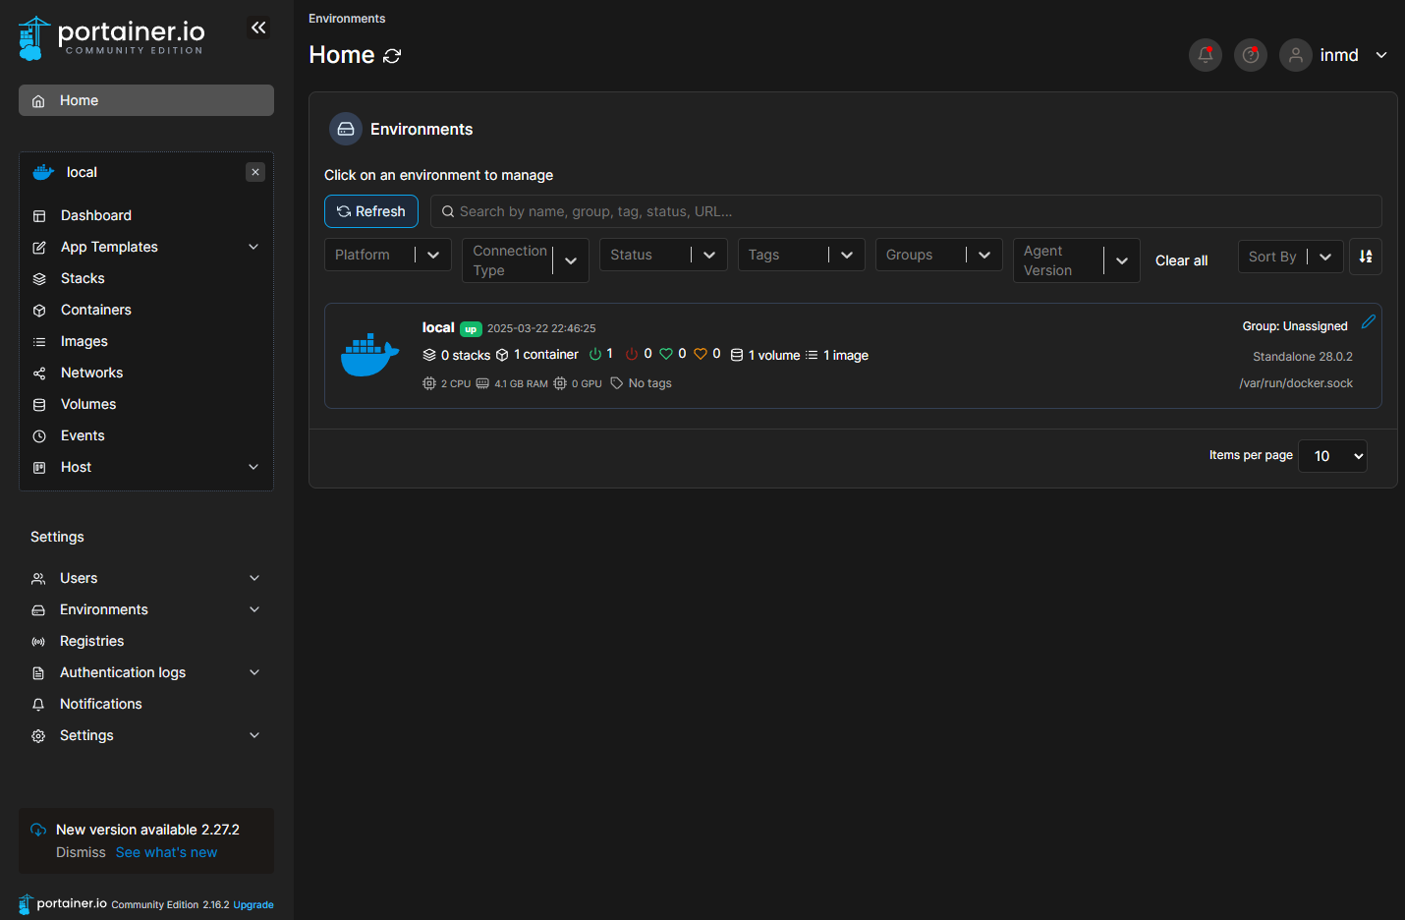The width and height of the screenshot is (1405, 920).
Task: Click the Docker whale environment logo
Action: click(369, 355)
